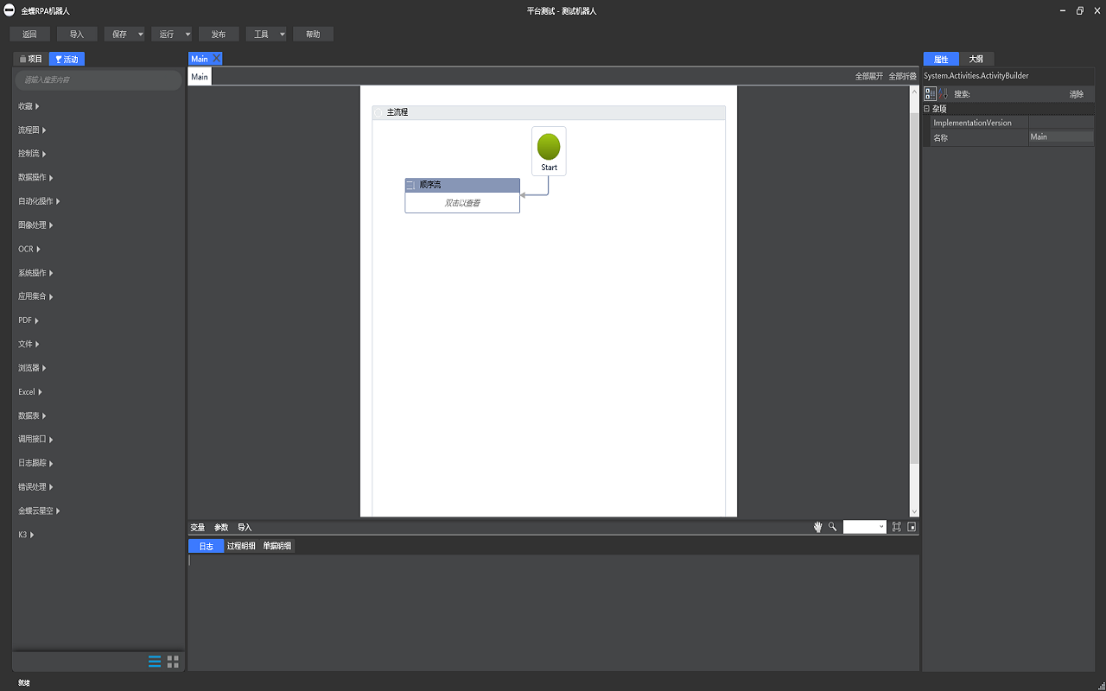Screen dimensions: 1106x691
Task: Click the fit-to-screen icon
Action: click(896, 527)
